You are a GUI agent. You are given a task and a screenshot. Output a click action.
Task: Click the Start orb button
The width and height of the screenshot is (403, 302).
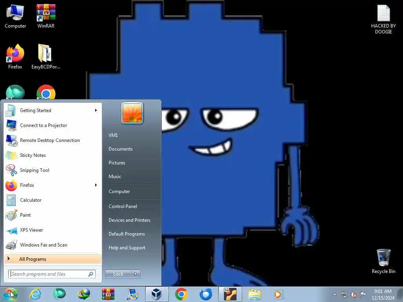point(10,294)
